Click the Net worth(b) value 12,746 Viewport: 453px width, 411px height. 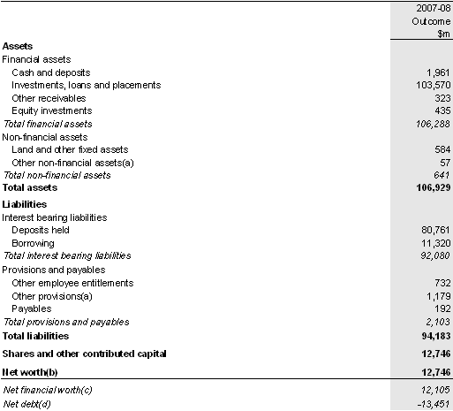(x=436, y=372)
